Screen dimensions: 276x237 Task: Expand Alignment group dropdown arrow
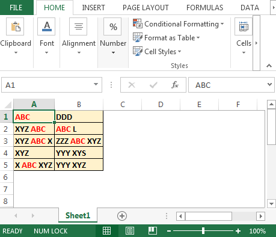pos(79,52)
